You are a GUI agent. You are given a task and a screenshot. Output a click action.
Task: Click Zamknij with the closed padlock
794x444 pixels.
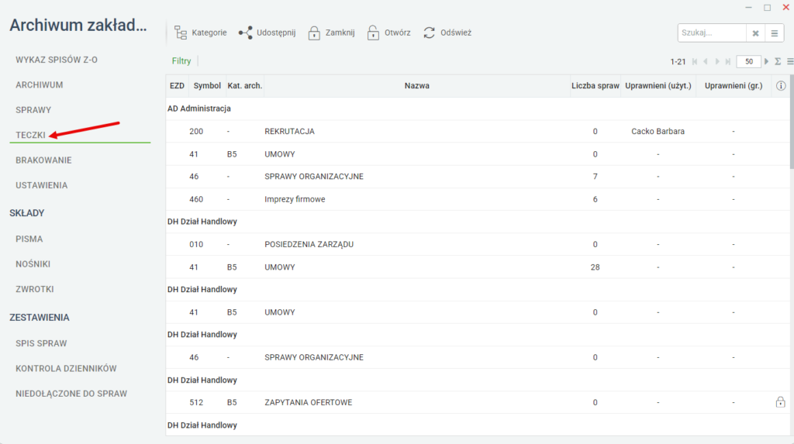point(331,33)
